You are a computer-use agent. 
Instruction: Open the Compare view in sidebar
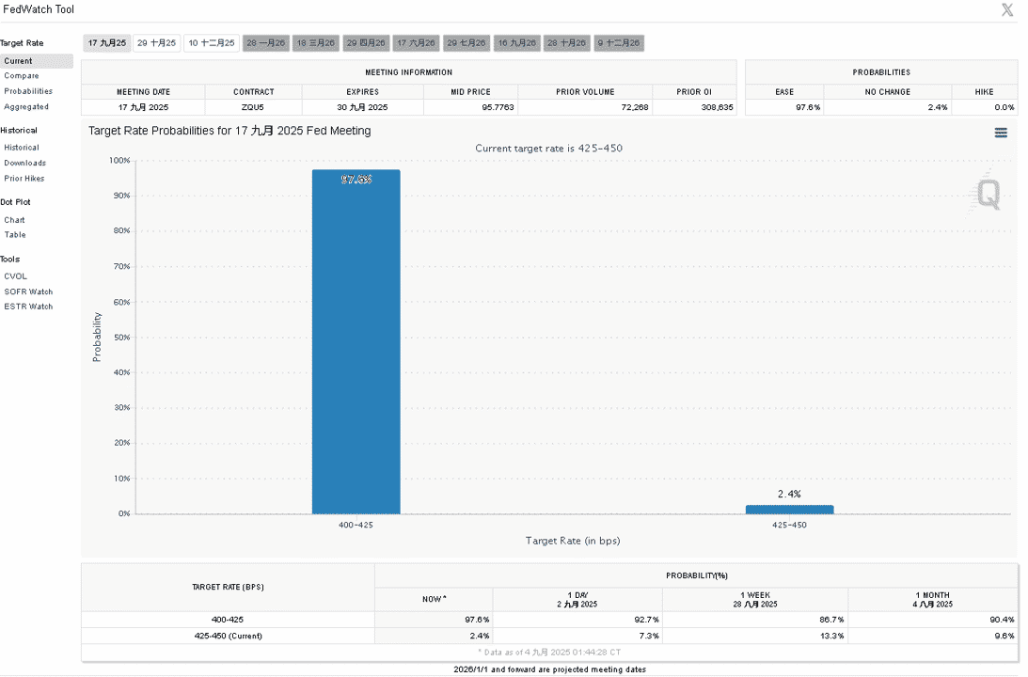[22, 76]
